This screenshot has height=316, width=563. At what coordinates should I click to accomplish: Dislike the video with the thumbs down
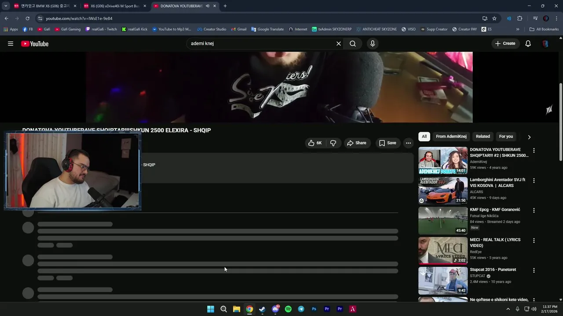coord(333,143)
